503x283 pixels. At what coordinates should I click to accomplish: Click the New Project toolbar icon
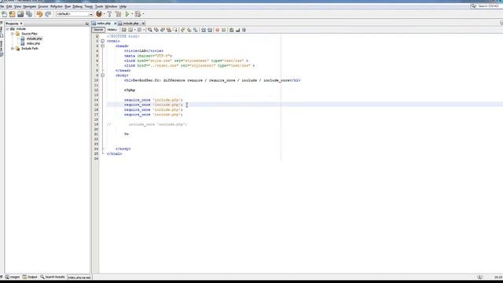[x=13, y=14]
